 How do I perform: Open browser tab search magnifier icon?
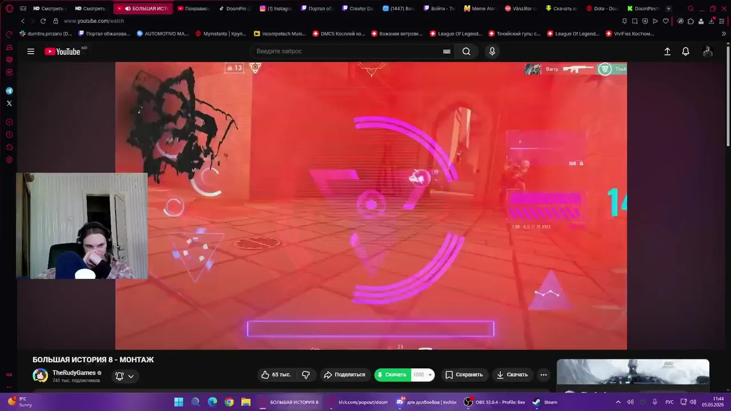pos(690,9)
